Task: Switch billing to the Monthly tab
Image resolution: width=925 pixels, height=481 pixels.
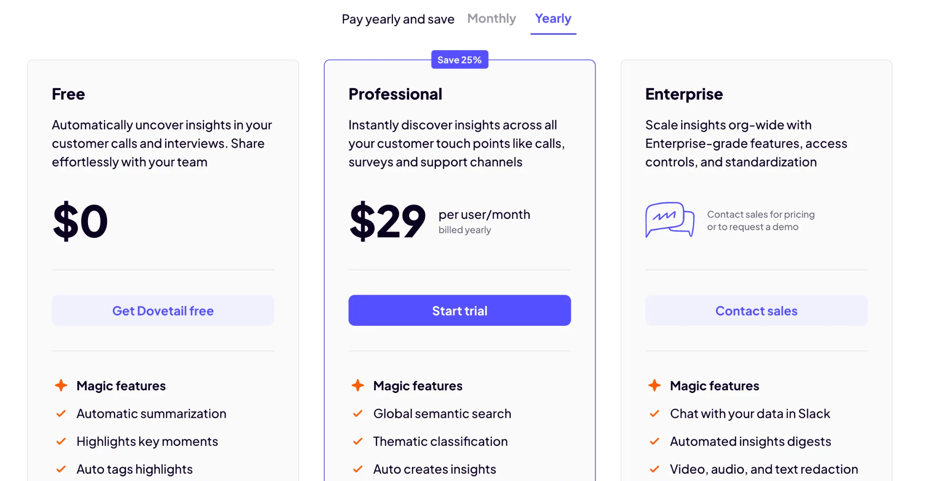Action: coord(491,18)
